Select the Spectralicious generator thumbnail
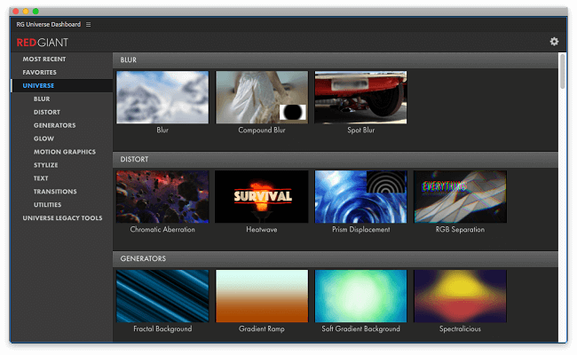Viewport: 577px width, 355px height. (460, 296)
